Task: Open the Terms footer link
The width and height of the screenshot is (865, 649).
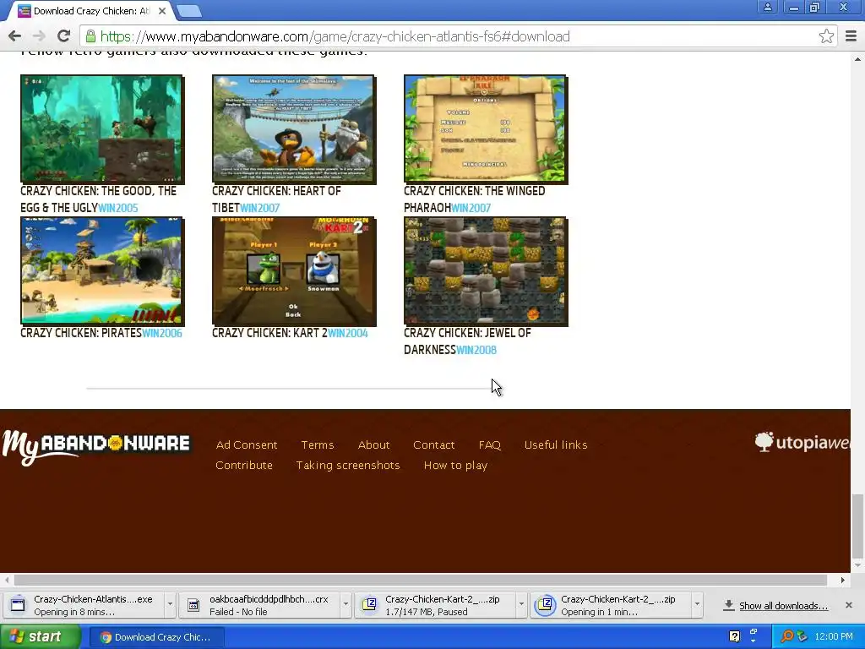Action: coord(318,444)
